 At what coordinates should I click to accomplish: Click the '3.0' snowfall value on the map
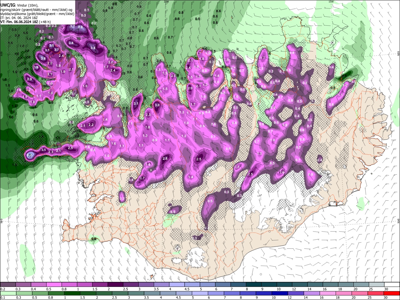(157, 105)
